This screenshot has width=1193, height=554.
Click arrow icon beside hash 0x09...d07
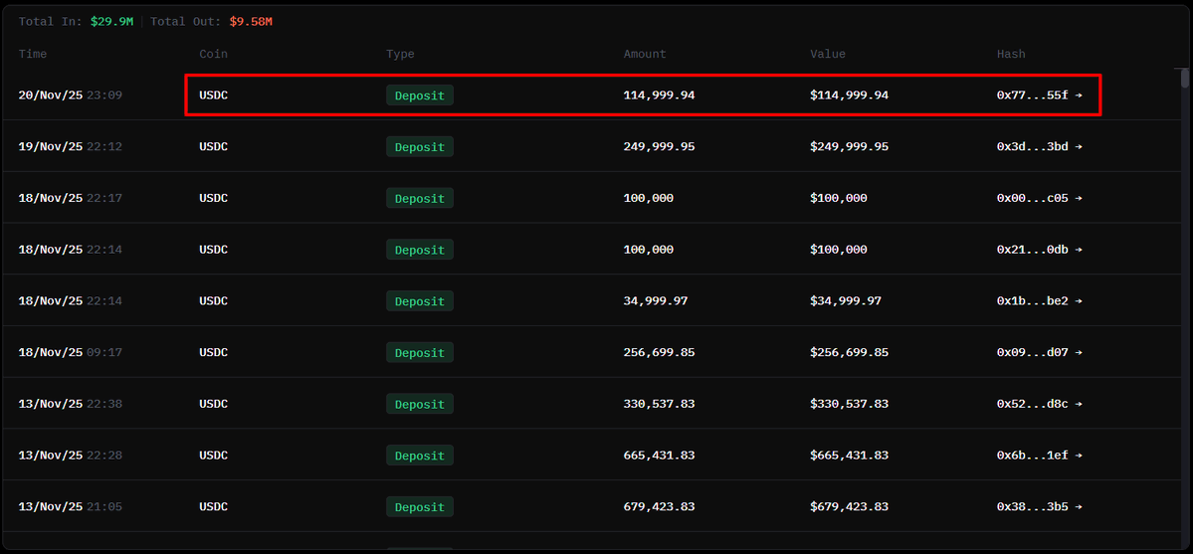tap(1079, 353)
